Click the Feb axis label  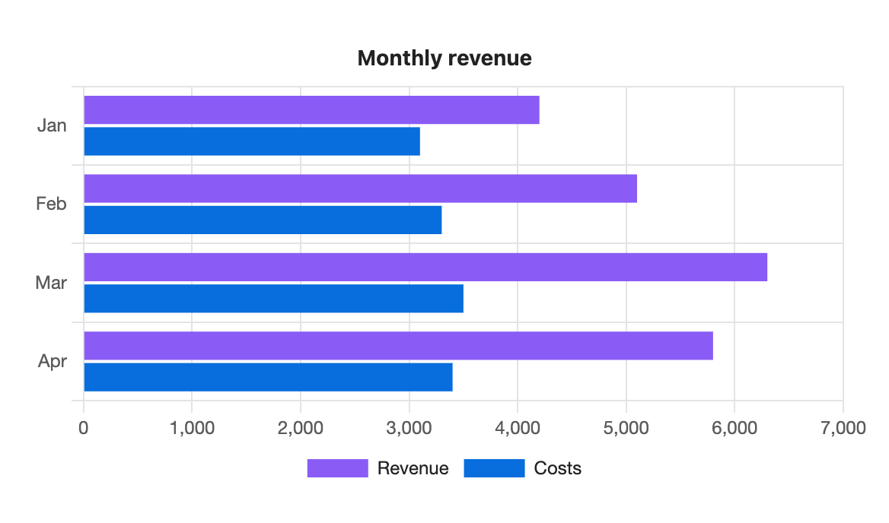point(51,204)
